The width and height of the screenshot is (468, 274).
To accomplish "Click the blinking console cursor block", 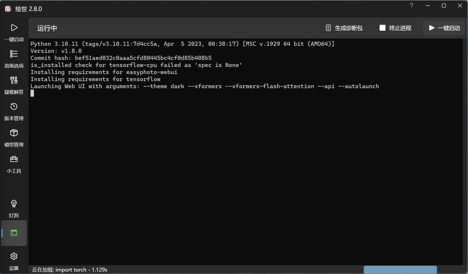I will pos(32,93).
